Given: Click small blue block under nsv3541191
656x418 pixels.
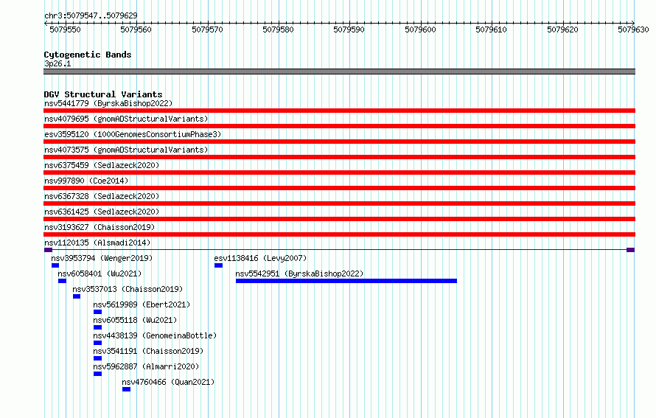Looking at the screenshot, I should pos(97,358).
